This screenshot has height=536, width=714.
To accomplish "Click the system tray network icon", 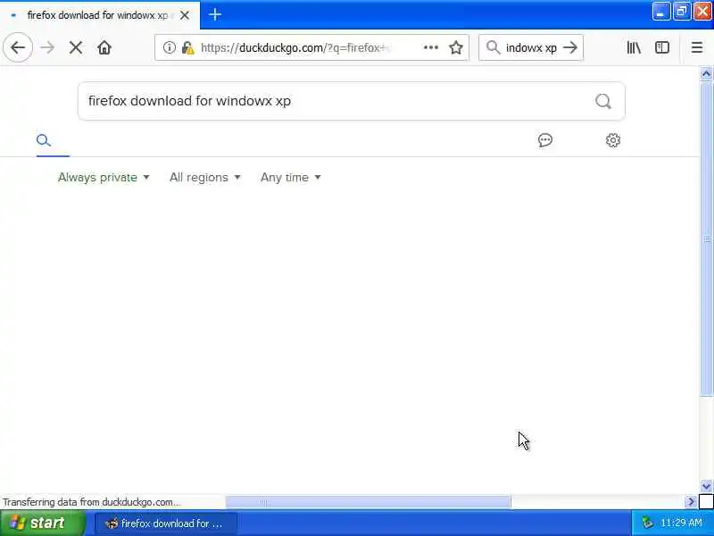I will point(646,523).
